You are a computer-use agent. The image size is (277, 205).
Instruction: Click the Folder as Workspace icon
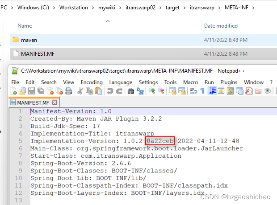(x=258, y=91)
